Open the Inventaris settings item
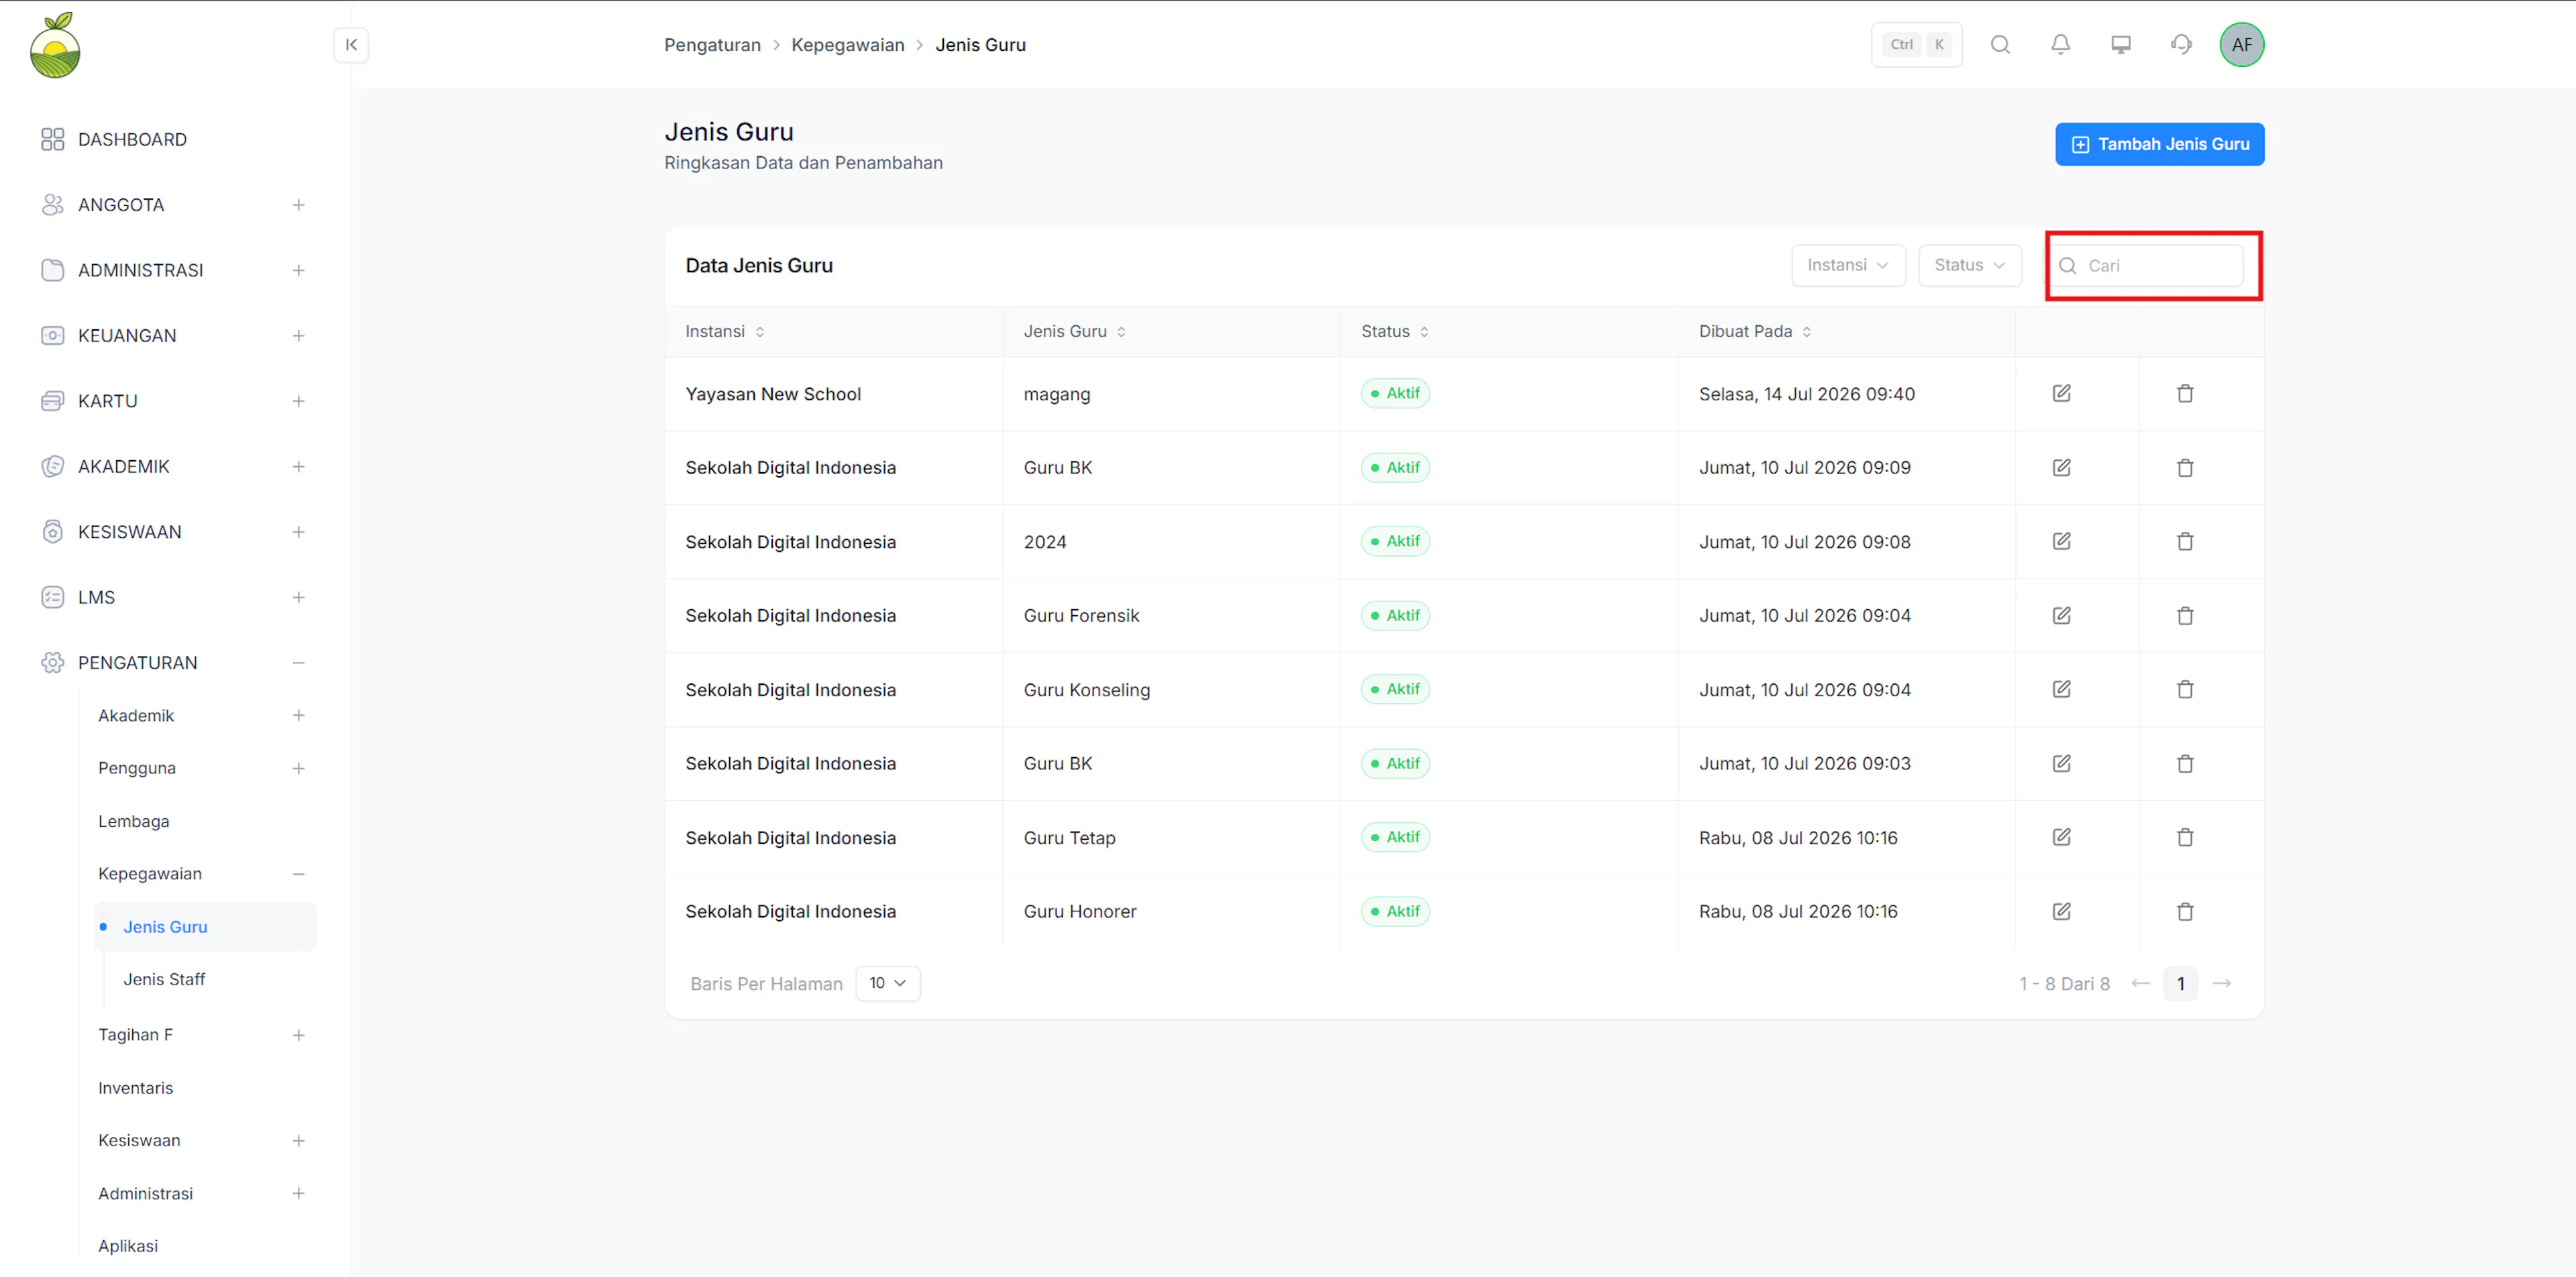This screenshot has height=1277, width=2576. point(135,1088)
